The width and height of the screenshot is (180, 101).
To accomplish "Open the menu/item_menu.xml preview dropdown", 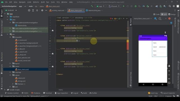I will click(143, 19).
